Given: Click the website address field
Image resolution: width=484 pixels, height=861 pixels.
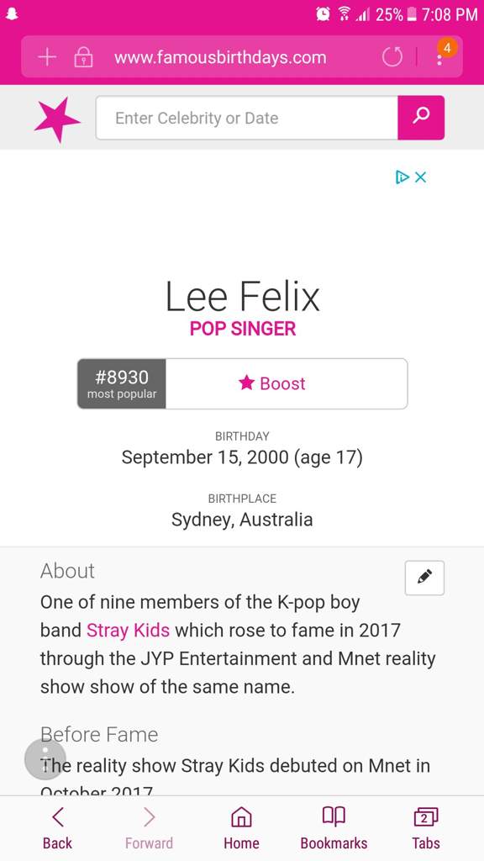Looking at the screenshot, I should (x=220, y=57).
